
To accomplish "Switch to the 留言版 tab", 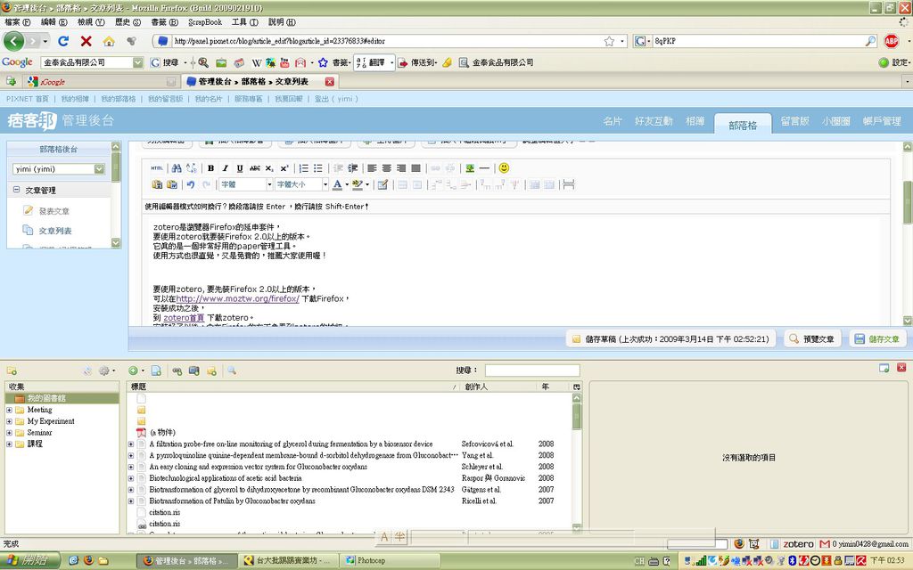I will click(x=794, y=121).
